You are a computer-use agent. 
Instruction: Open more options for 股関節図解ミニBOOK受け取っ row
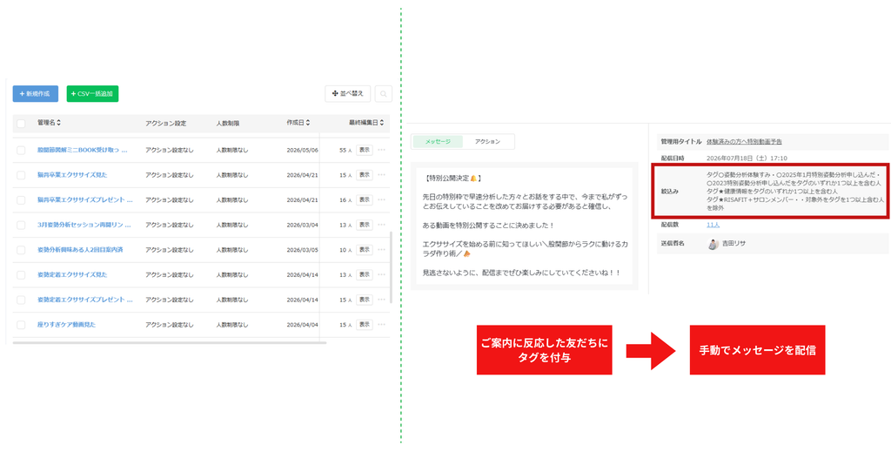(381, 150)
